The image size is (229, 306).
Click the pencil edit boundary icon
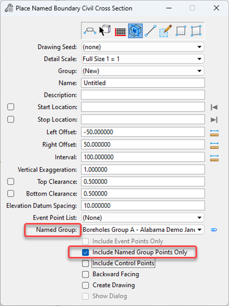pos(166,31)
